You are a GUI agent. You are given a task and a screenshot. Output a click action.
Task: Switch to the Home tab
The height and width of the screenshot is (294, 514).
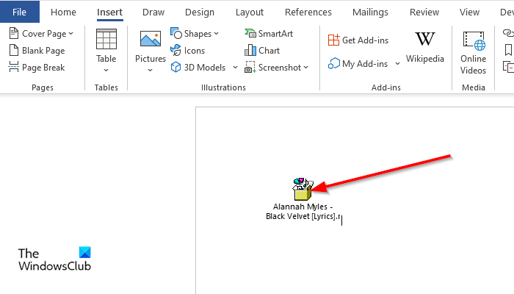click(63, 12)
